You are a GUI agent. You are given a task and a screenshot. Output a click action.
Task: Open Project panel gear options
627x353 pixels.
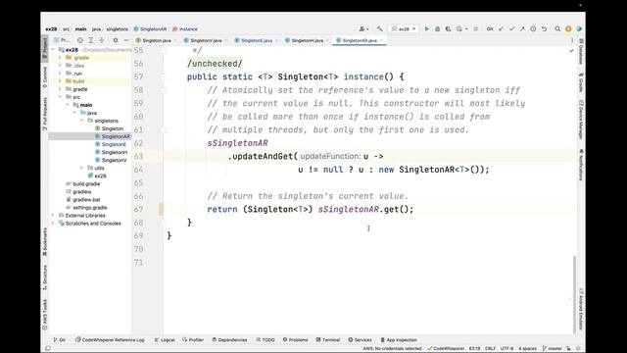[116, 40]
